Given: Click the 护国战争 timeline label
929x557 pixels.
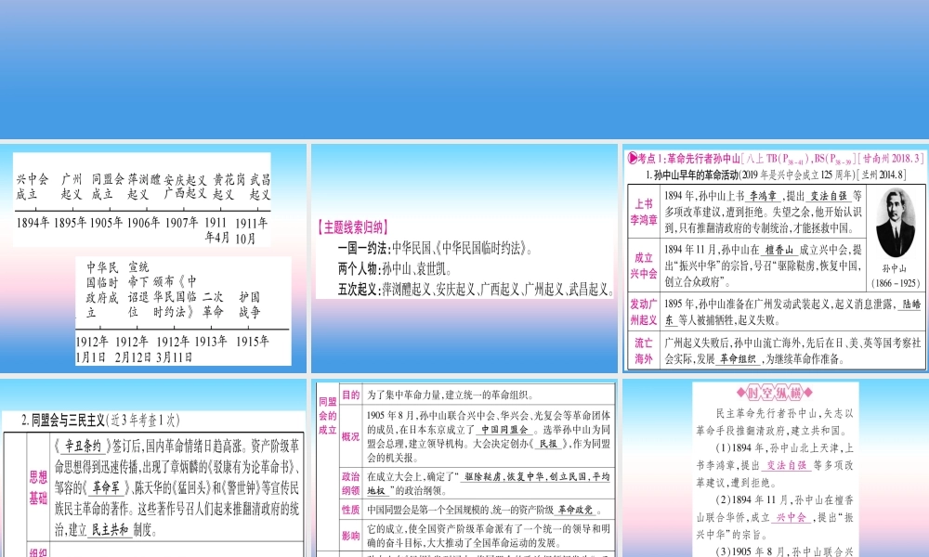Looking at the screenshot, I should [249, 304].
